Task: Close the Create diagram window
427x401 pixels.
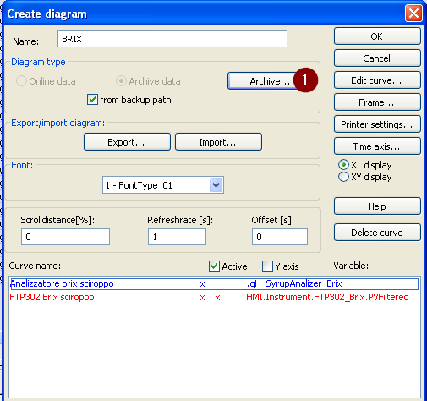Action: [x=413, y=14]
